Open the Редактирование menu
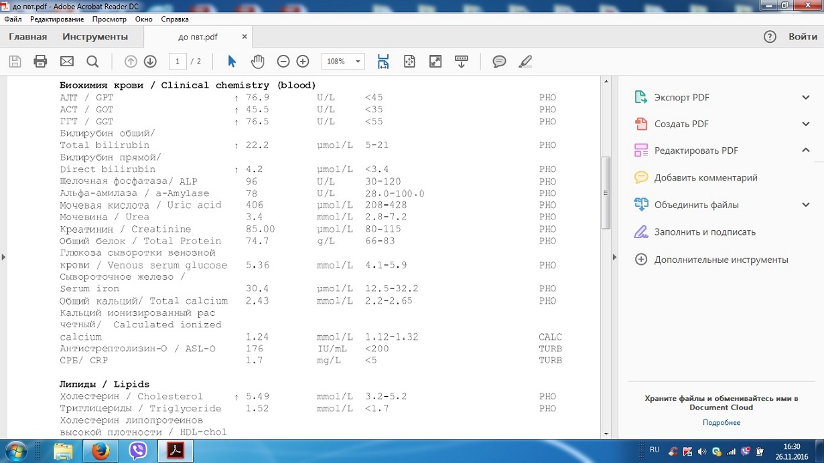The width and height of the screenshot is (824, 463). 57,19
